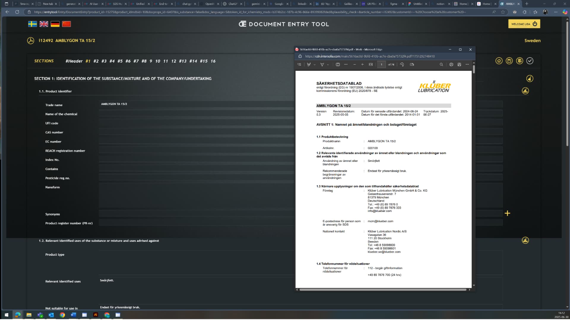Open a new browser tab
The image size is (570, 320).
coord(527,4)
